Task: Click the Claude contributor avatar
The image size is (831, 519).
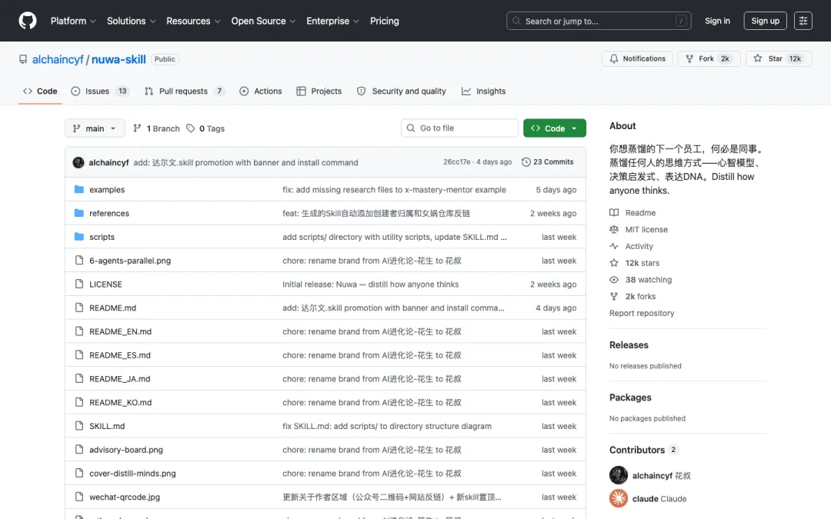Action: (x=618, y=498)
